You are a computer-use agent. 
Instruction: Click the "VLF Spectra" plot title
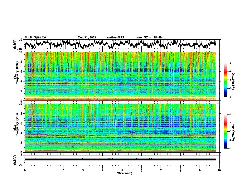pos(35,37)
